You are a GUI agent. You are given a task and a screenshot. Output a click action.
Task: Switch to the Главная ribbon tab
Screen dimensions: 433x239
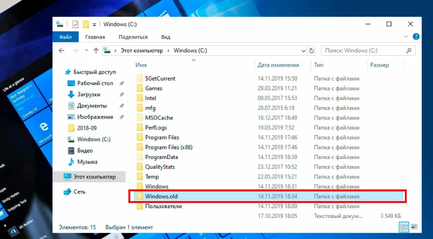pos(95,37)
